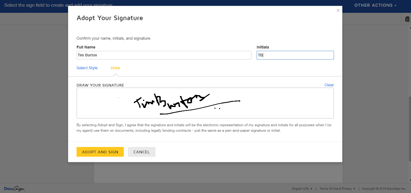This screenshot has height=193, width=411.
Task: Click the DocuSign logo in the footer
Action: pyautogui.click(x=14, y=189)
